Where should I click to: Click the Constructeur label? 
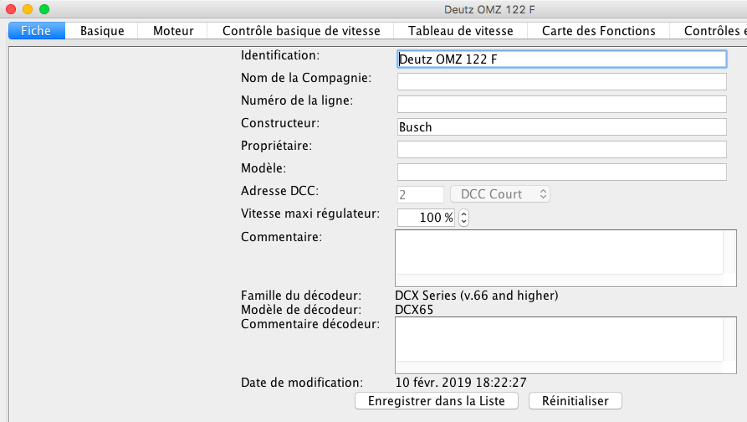click(280, 123)
